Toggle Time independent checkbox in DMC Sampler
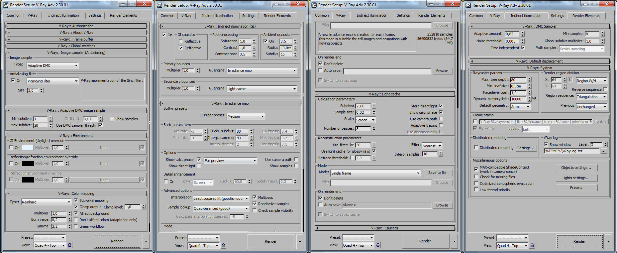Screen dimensions: 617x253 pos(523,48)
